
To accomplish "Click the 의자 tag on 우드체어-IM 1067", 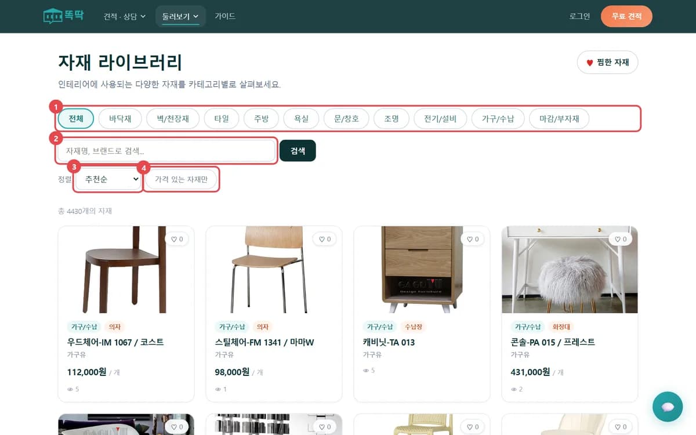I will [115, 327].
